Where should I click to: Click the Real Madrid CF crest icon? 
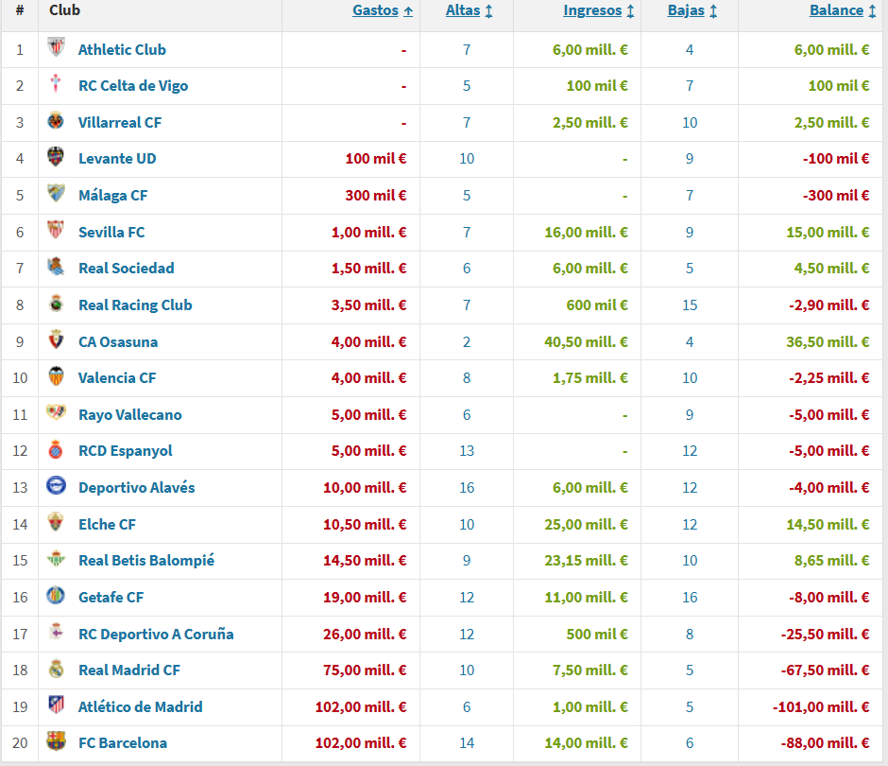56,668
